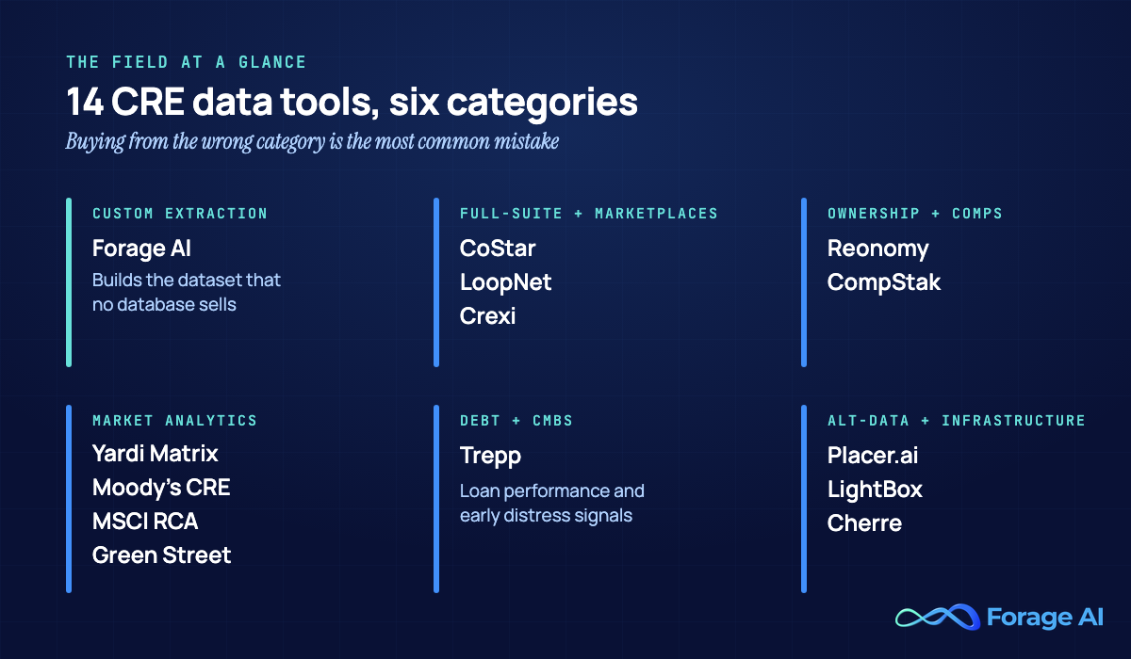Click the 'Full-Suite + Marketplaces' category label
This screenshot has width=1131, height=659.
(589, 214)
